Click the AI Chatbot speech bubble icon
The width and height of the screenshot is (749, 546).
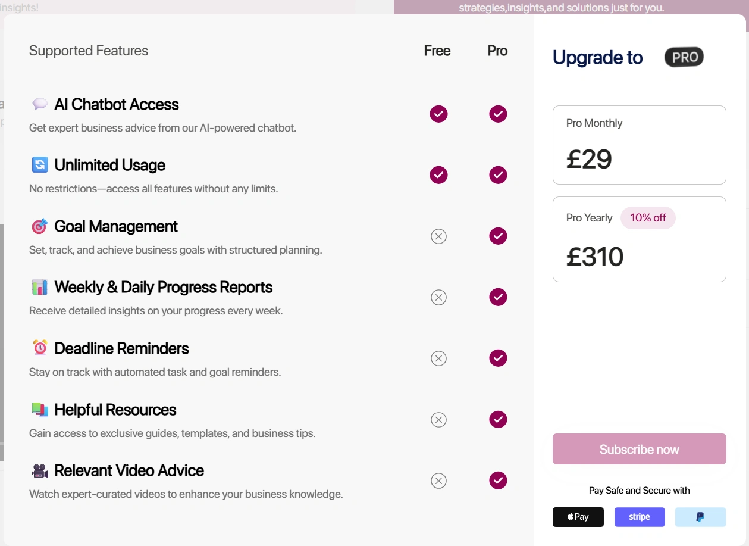tap(40, 104)
